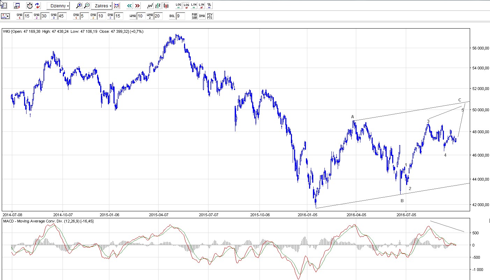The width and height of the screenshot is (490, 280).
Task: Click the PIV PTS pivot points button
Action: 210,16
